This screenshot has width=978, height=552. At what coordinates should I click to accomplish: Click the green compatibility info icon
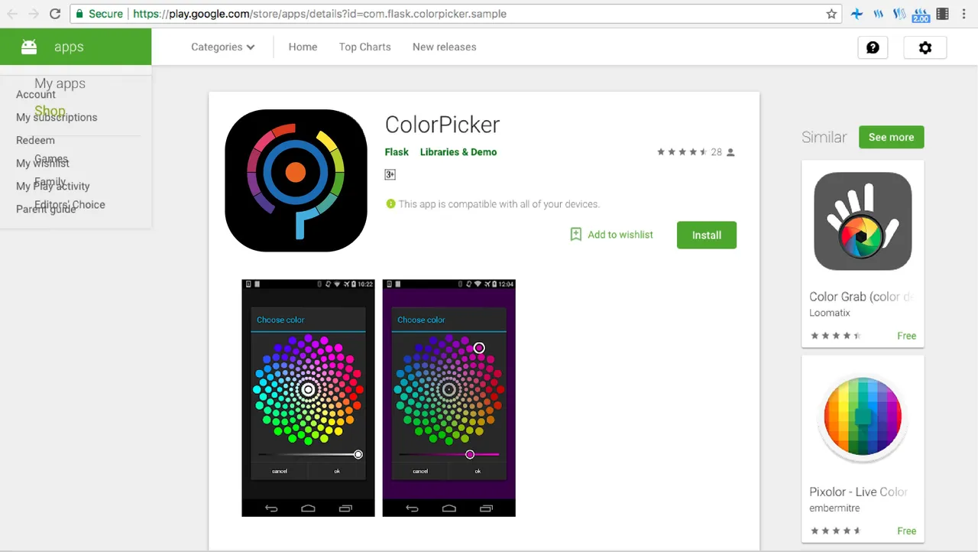pyautogui.click(x=390, y=203)
